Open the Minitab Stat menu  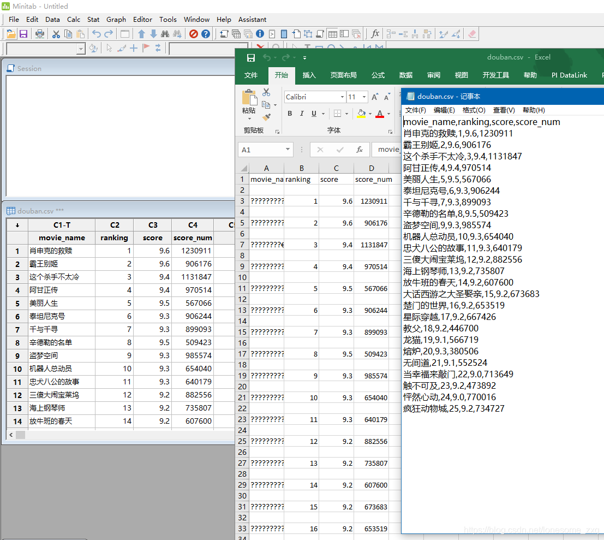pyautogui.click(x=93, y=19)
